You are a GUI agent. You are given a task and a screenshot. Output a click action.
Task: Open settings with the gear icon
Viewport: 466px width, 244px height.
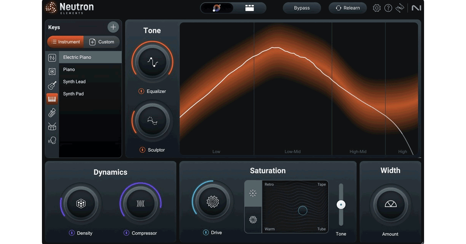click(377, 8)
